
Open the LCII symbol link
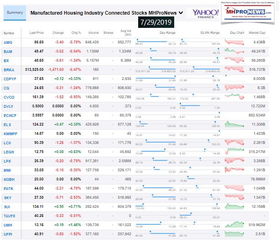coord(7,143)
